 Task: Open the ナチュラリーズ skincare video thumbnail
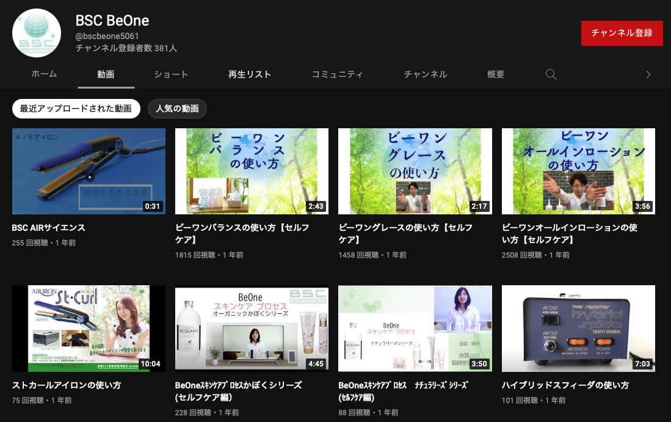tap(415, 329)
